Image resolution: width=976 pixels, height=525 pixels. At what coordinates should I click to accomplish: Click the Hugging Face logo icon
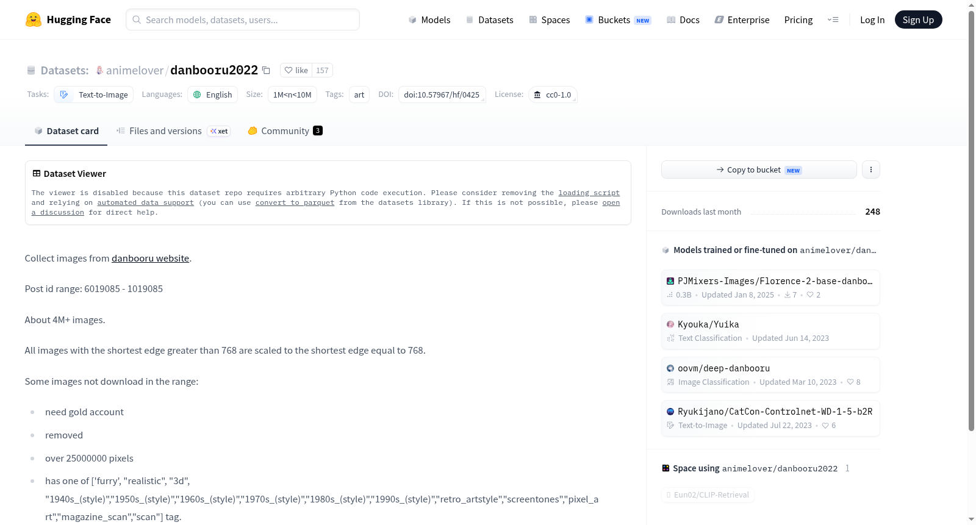click(x=34, y=20)
